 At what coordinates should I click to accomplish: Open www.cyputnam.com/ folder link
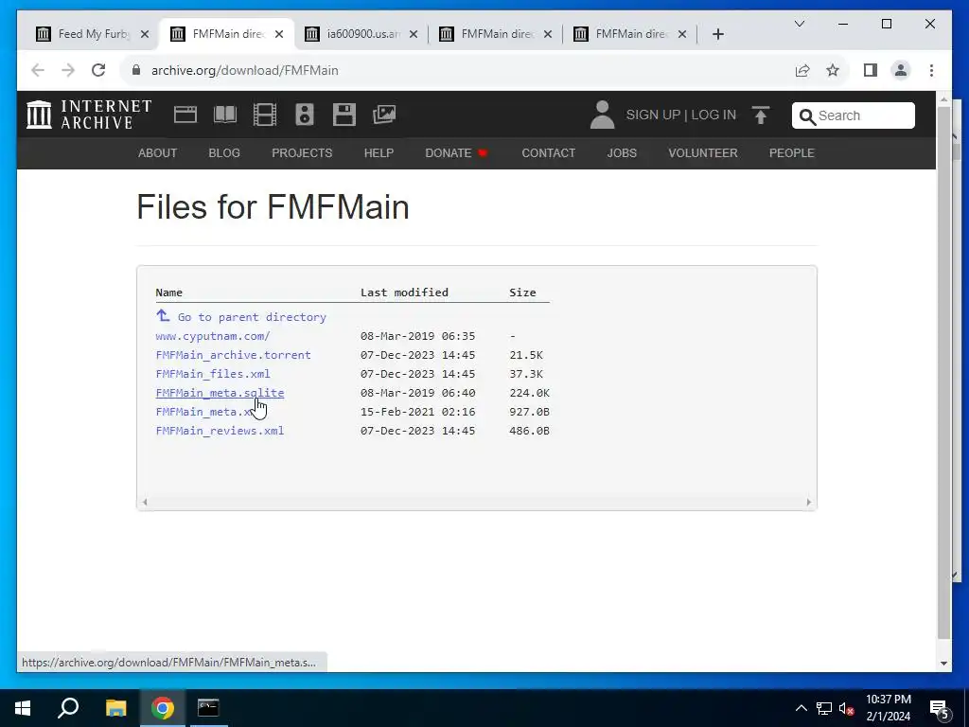click(x=213, y=336)
